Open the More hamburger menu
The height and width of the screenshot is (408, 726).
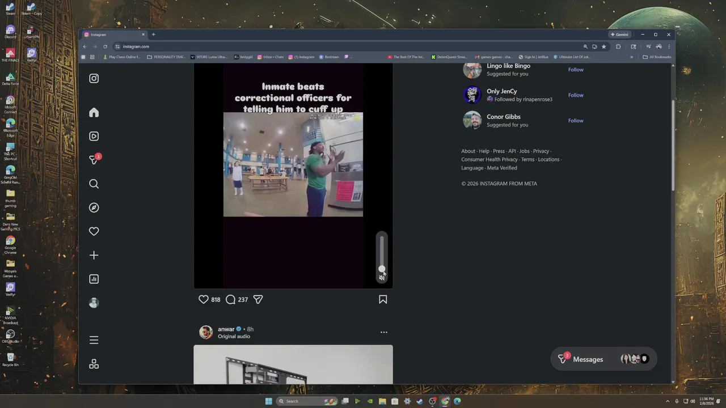[x=94, y=340]
